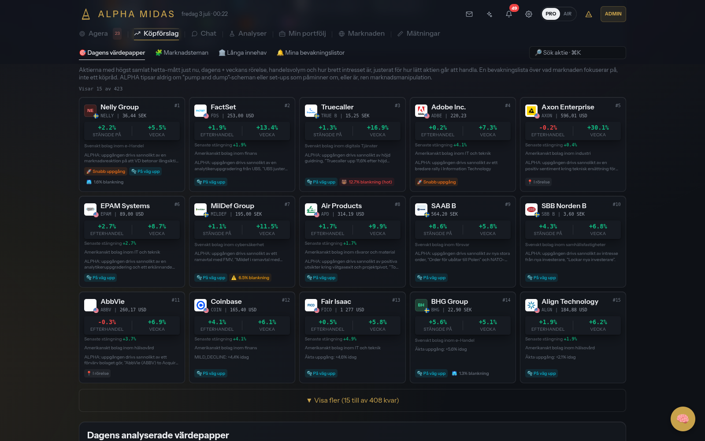Go to Min portfölj menu
This screenshot has width=705, height=441.
coord(303,34)
